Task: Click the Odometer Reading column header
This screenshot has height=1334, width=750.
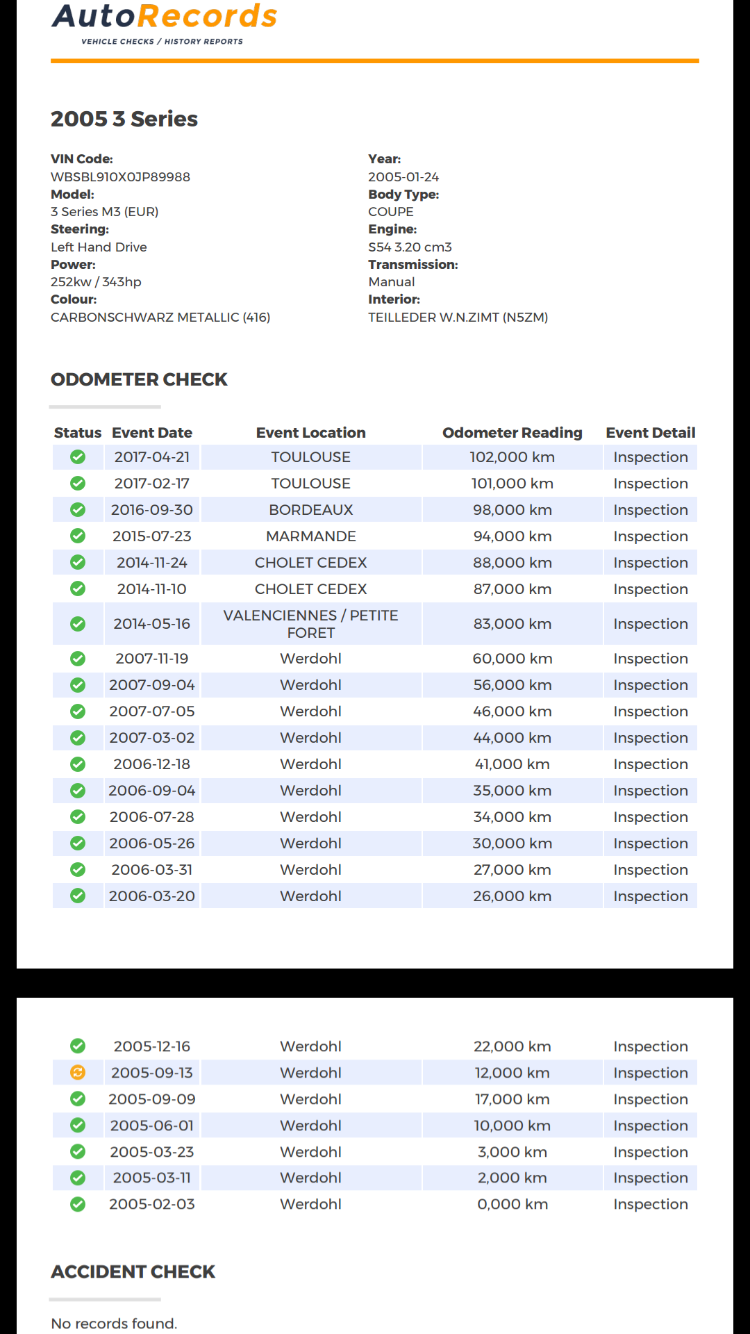Action: 512,433
